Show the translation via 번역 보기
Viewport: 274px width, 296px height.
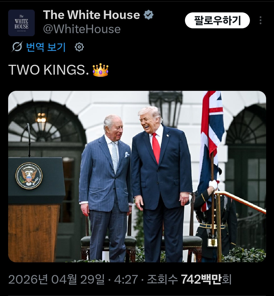46,47
